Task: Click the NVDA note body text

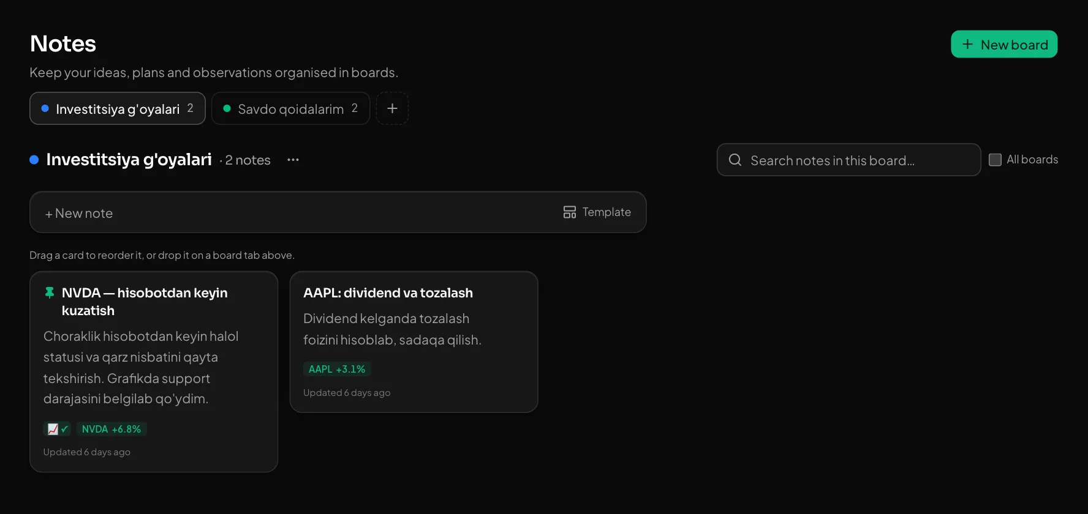Action: click(141, 367)
